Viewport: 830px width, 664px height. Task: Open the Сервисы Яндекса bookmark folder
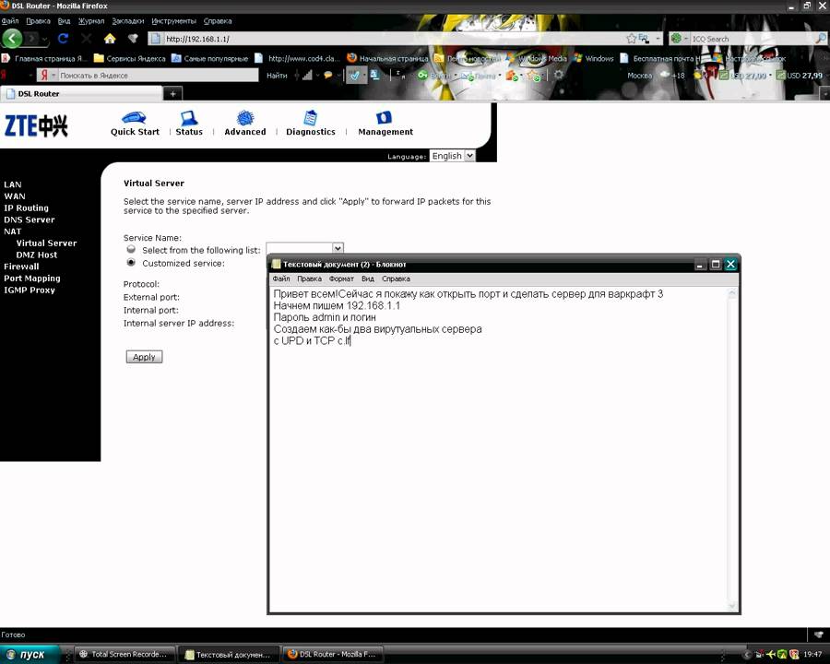tap(130, 59)
